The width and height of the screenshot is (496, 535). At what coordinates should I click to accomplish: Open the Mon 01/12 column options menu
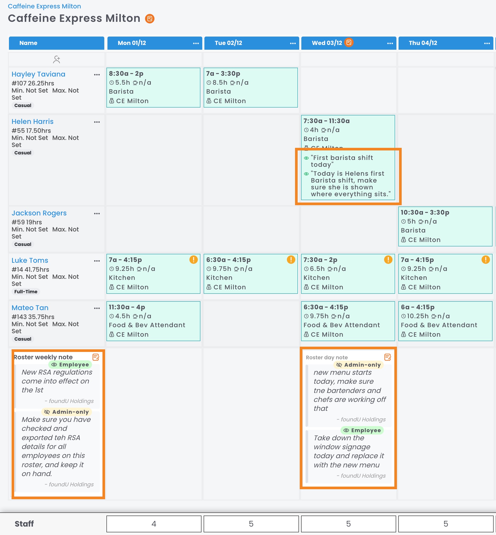tap(196, 43)
